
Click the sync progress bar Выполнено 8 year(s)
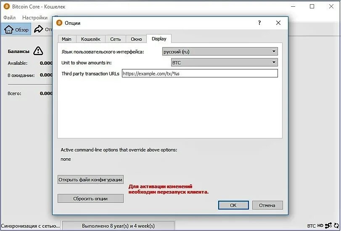pyautogui.click(x=118, y=226)
